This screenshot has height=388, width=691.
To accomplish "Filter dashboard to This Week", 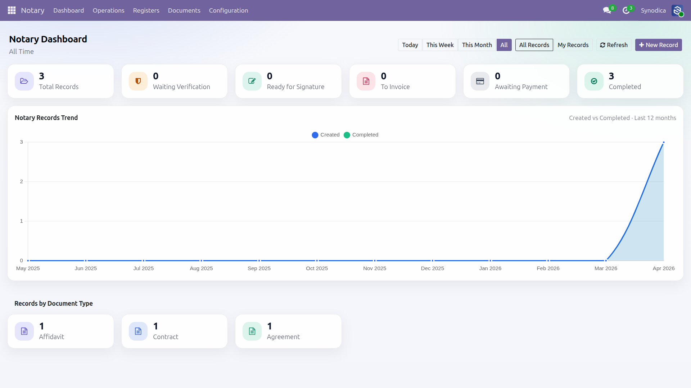I will tap(440, 45).
